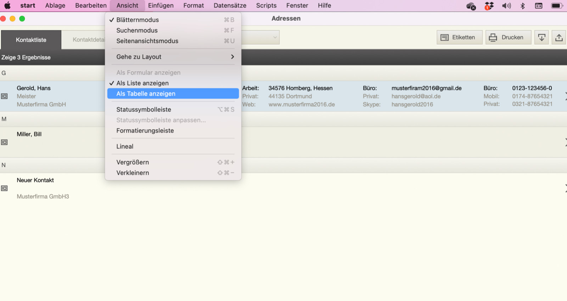Image resolution: width=567 pixels, height=301 pixels.
Task: Open detail icon for Neuer Kontakt
Action: pos(4,188)
